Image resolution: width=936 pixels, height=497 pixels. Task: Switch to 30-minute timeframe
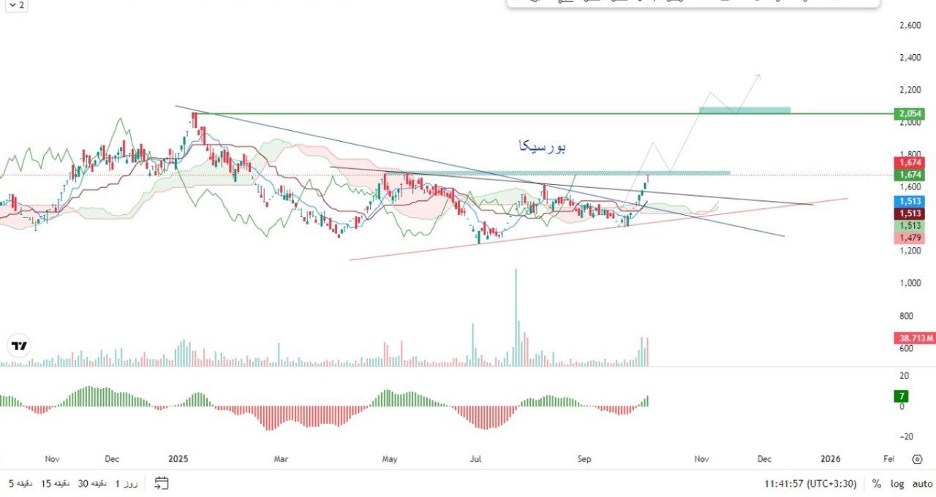93,483
